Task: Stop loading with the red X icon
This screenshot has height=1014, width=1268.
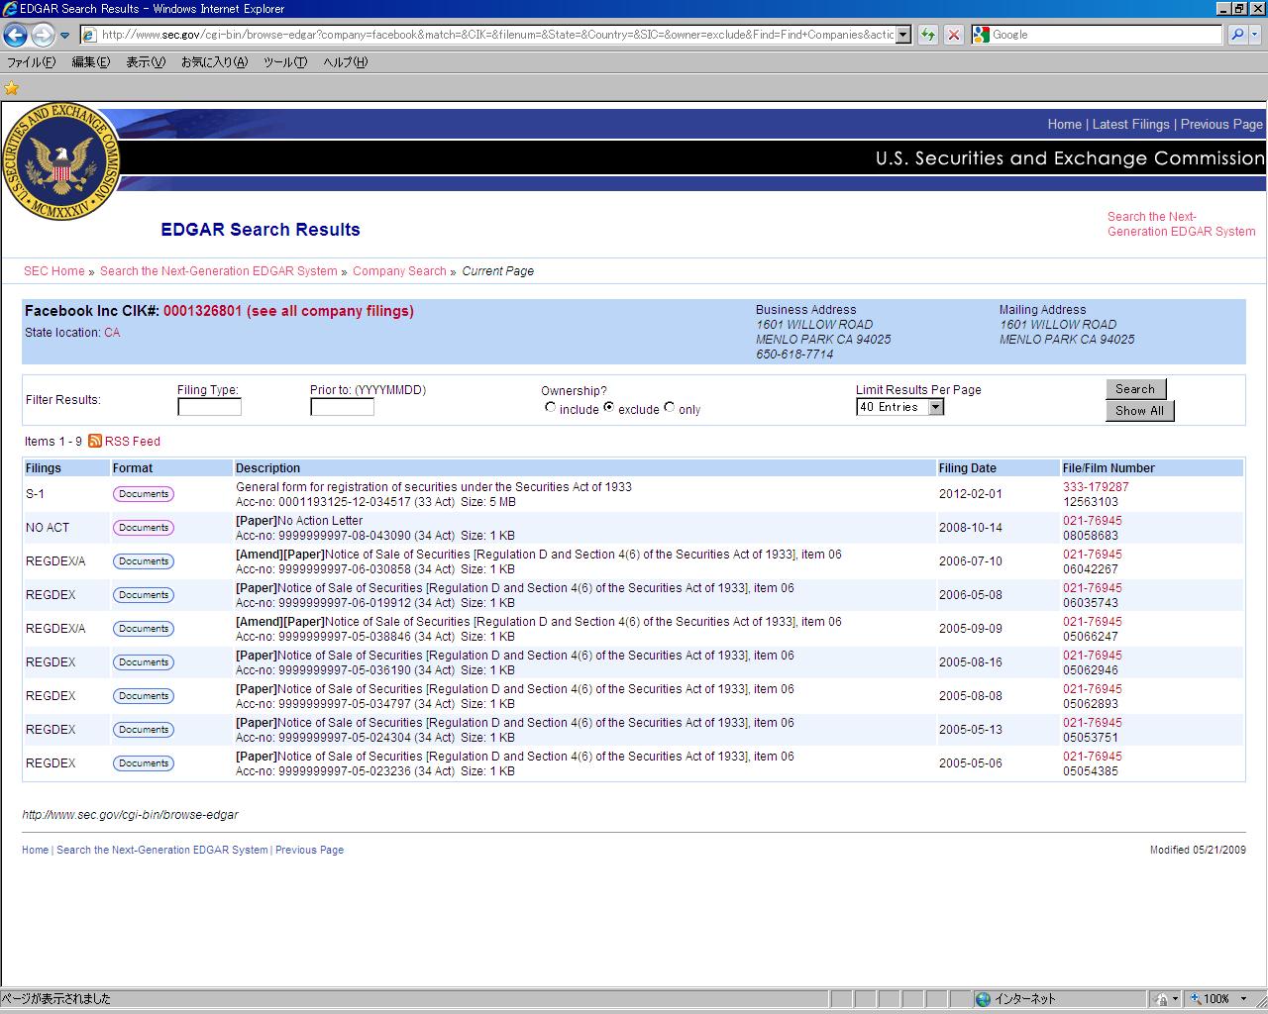Action: (x=953, y=35)
